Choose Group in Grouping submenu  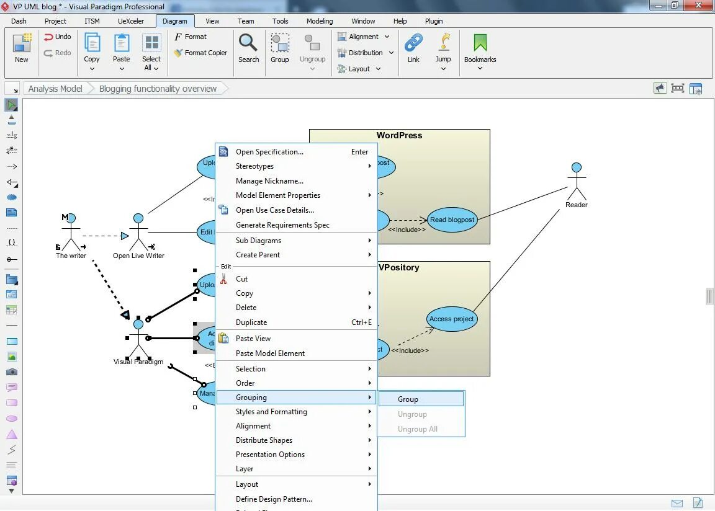tap(421, 399)
